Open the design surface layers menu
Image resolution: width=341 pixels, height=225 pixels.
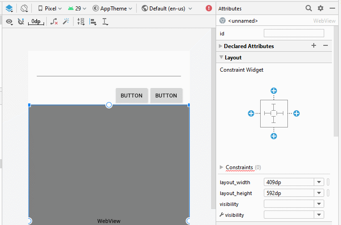[x=9, y=9]
